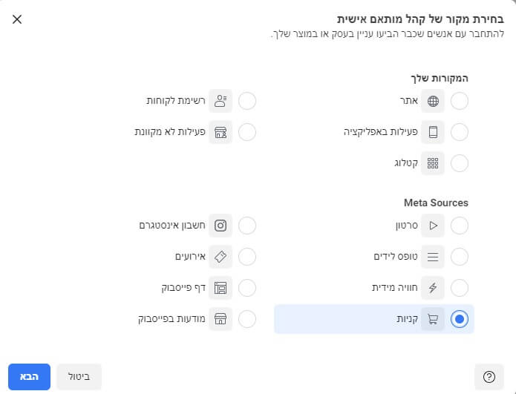The image size is (516, 394).
Task: Open help with the question mark button
Action: click(489, 377)
